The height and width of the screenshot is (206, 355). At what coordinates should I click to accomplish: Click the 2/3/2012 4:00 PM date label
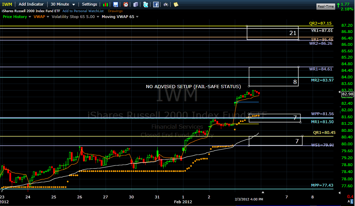click(249, 199)
